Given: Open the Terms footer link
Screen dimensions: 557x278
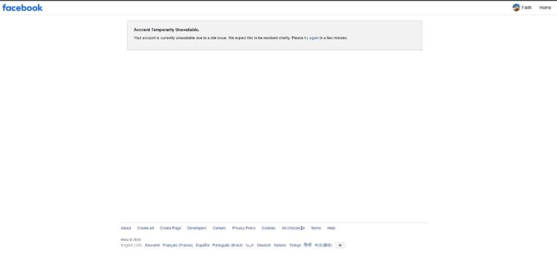Looking at the screenshot, I should click(316, 228).
